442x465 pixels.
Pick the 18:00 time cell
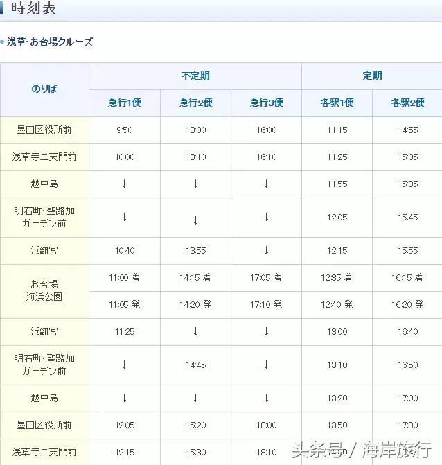(x=266, y=425)
